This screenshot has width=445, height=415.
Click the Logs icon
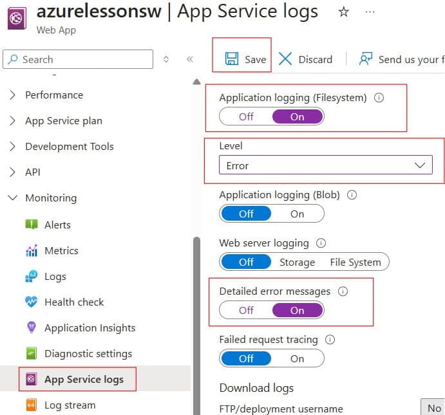click(31, 276)
